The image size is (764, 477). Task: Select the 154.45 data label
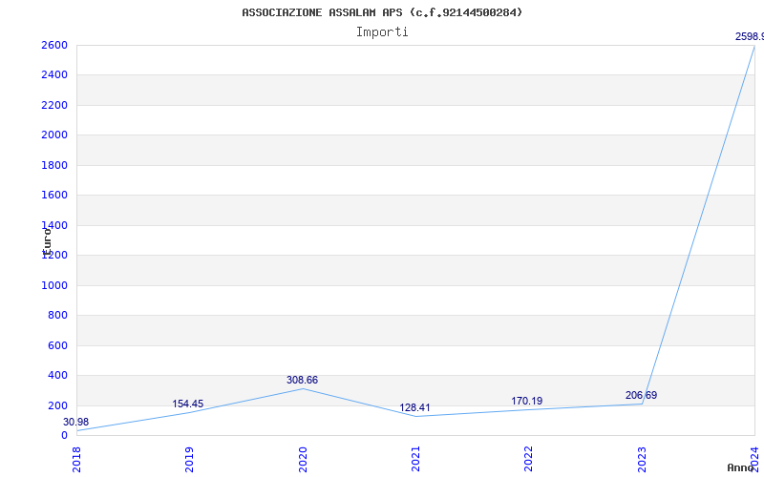click(x=187, y=404)
